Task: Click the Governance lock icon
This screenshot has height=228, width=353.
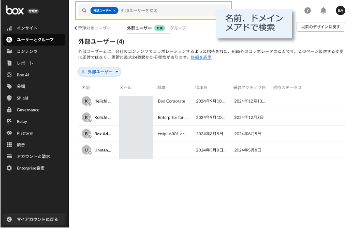Action: pos(9,110)
